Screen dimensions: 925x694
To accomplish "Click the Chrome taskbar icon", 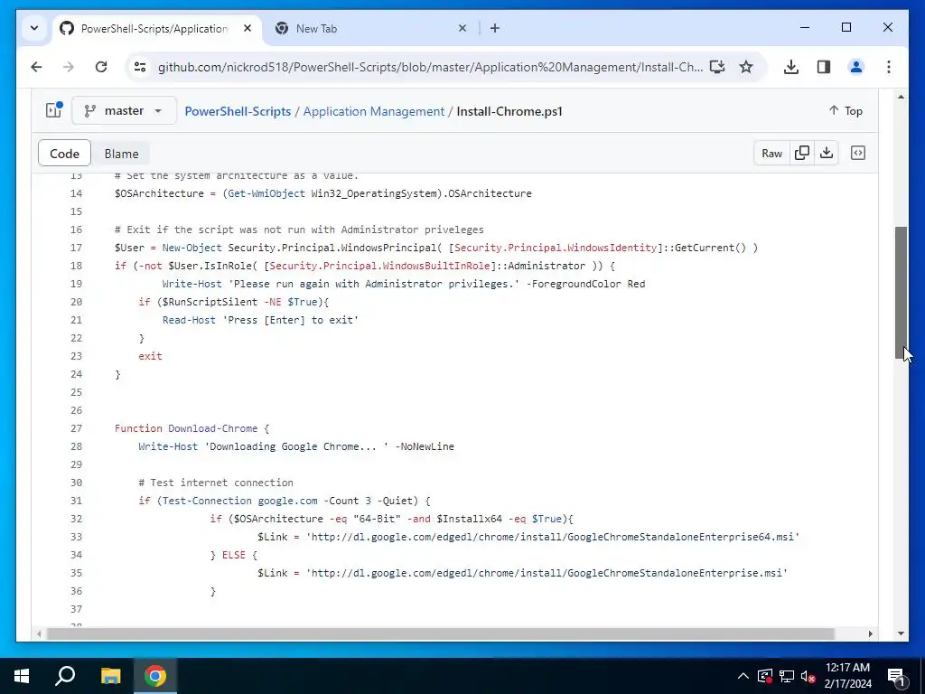I will 155,676.
